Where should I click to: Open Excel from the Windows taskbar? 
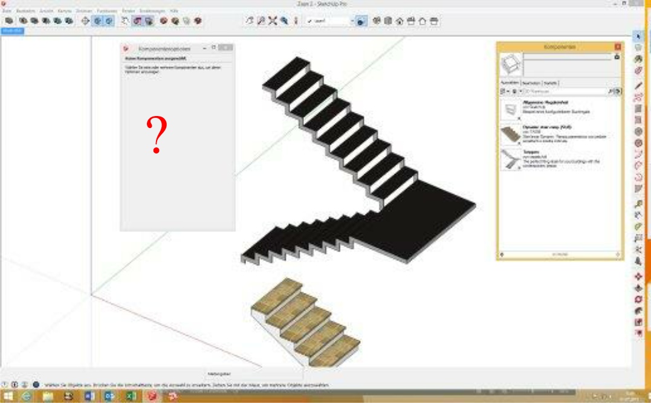[x=131, y=397]
